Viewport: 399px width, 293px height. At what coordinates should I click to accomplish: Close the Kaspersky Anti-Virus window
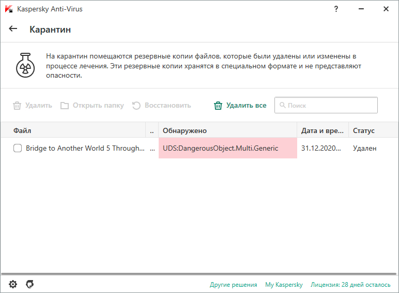tap(386, 9)
